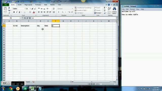Open the Calibri font name dropdown
This screenshot has width=162, height=91.
click(25, 9)
